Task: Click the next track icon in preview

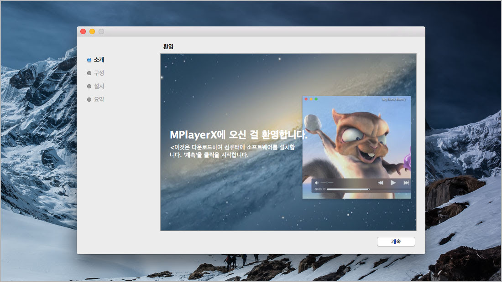Action: 406,183
